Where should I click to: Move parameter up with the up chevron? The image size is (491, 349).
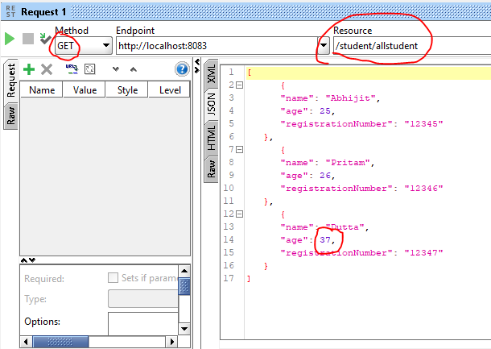(x=134, y=69)
